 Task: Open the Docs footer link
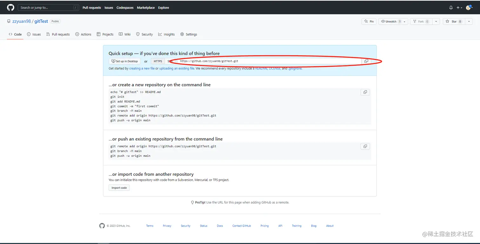(220, 226)
